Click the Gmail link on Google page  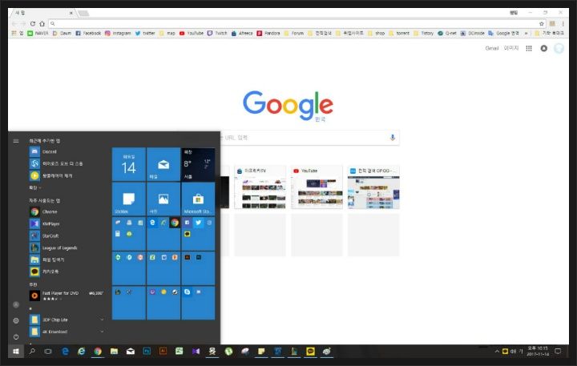[491, 48]
